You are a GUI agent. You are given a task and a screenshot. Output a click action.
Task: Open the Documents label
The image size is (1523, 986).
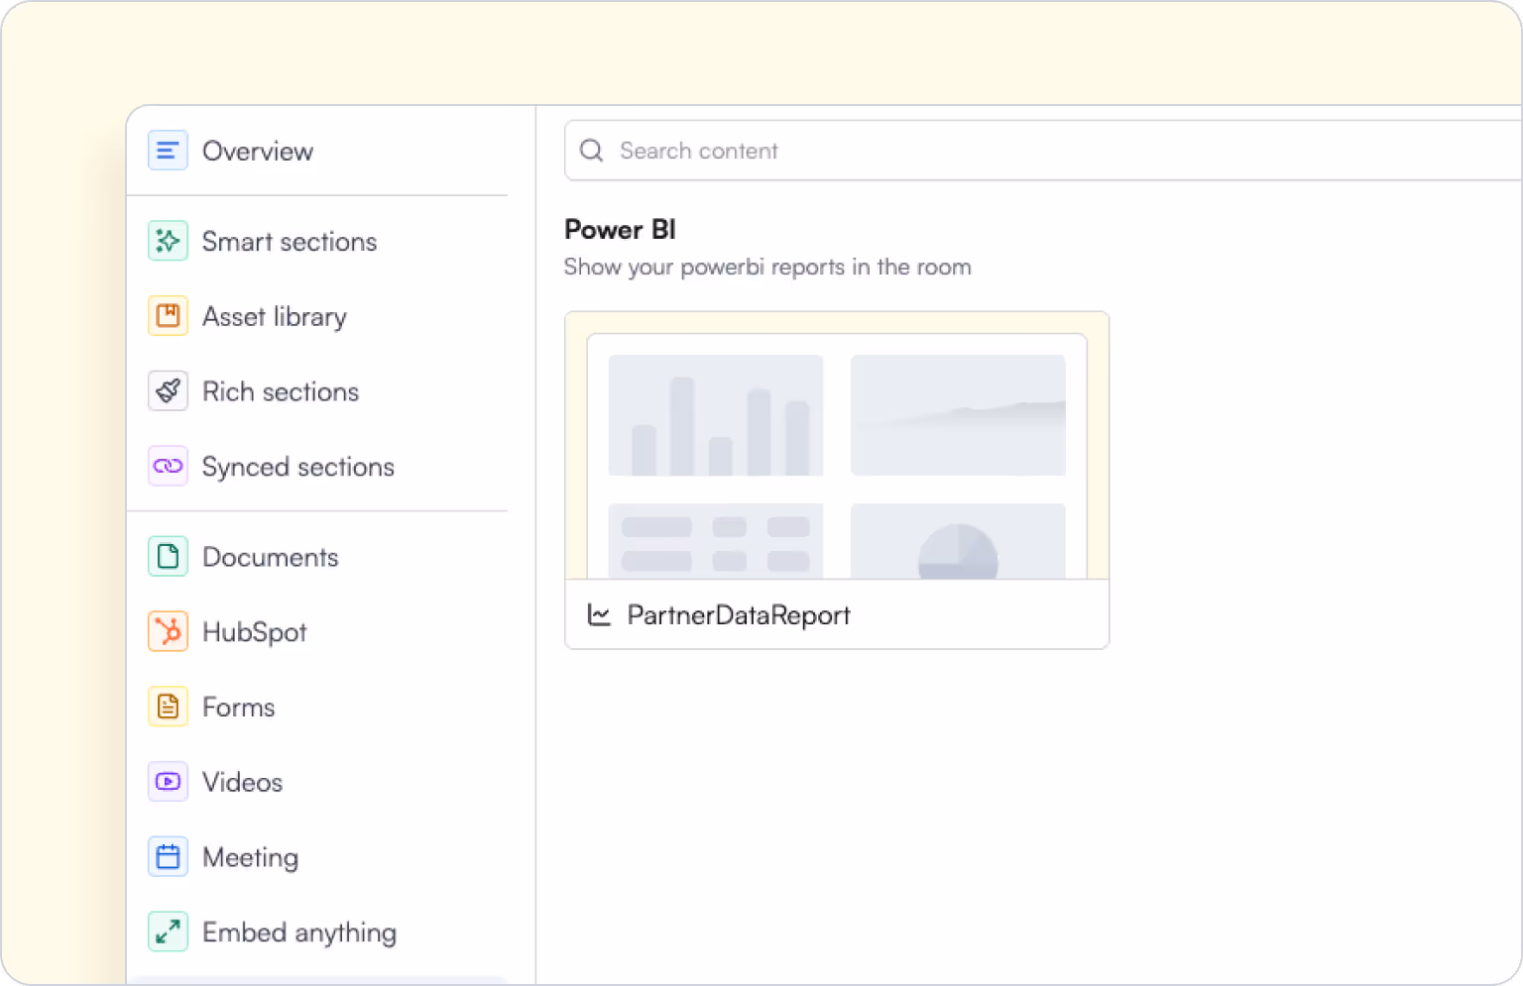tap(271, 557)
